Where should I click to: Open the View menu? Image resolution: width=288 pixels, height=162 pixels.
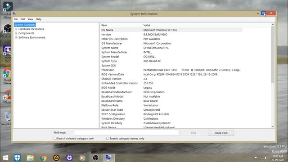click(x=30, y=19)
